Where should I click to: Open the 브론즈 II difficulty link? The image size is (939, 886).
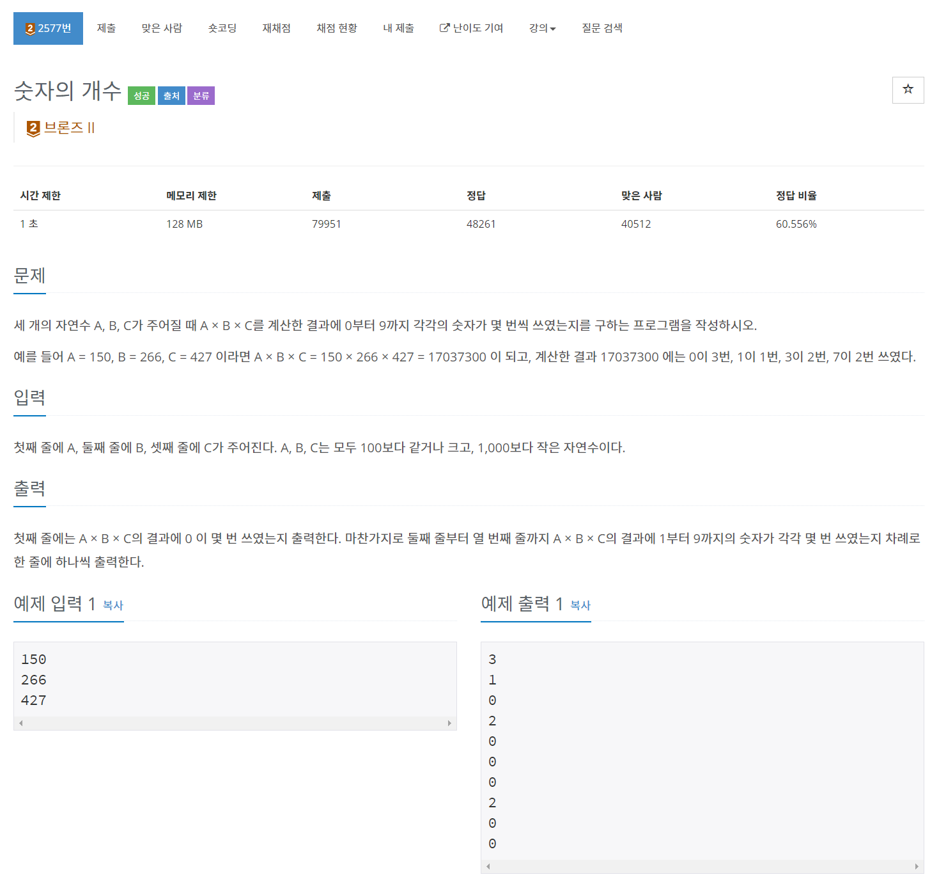[x=69, y=128]
